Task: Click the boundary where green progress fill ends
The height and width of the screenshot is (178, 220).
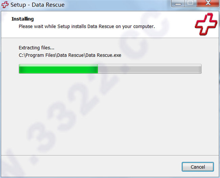Action: pyautogui.click(x=98, y=69)
